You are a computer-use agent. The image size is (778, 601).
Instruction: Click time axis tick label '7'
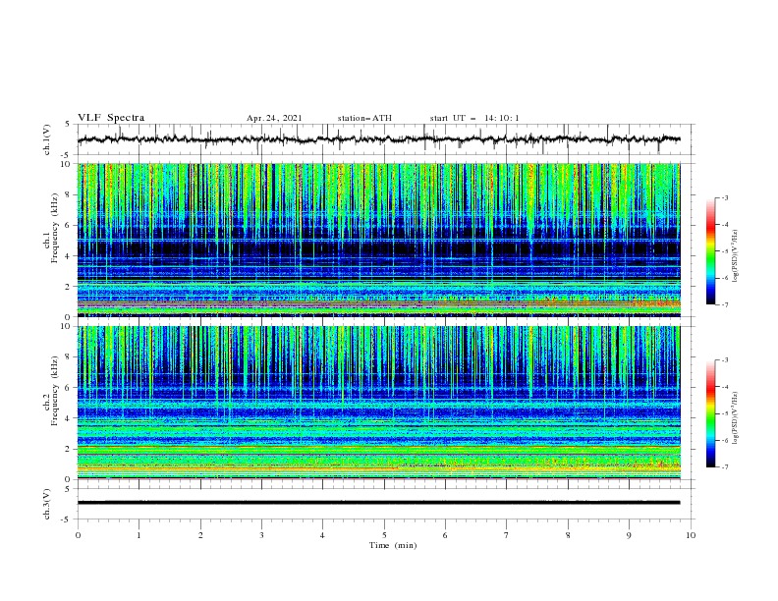pyautogui.click(x=507, y=535)
